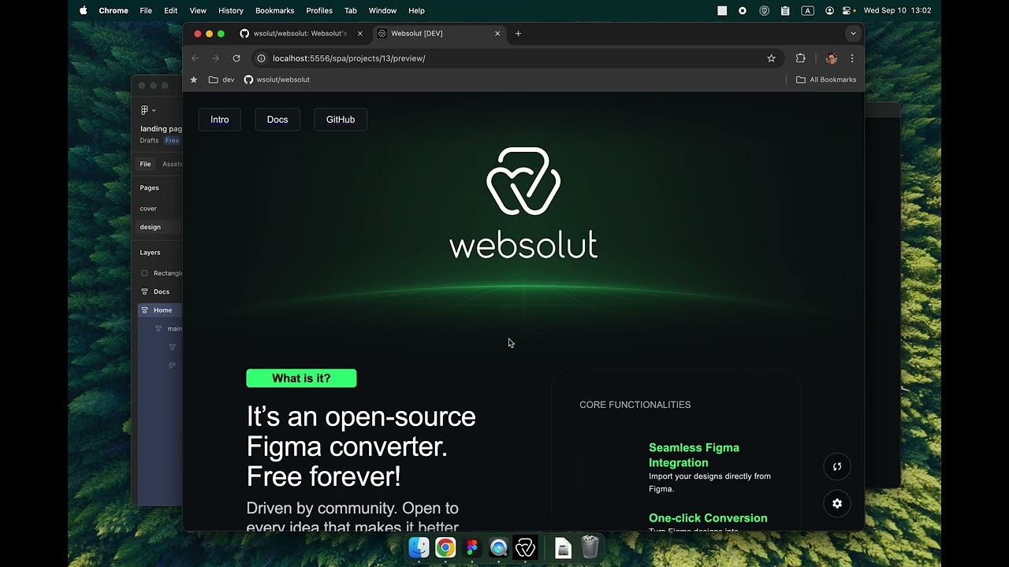
Task: Open the Bookmarks menu in the menu bar
Action: (x=274, y=10)
